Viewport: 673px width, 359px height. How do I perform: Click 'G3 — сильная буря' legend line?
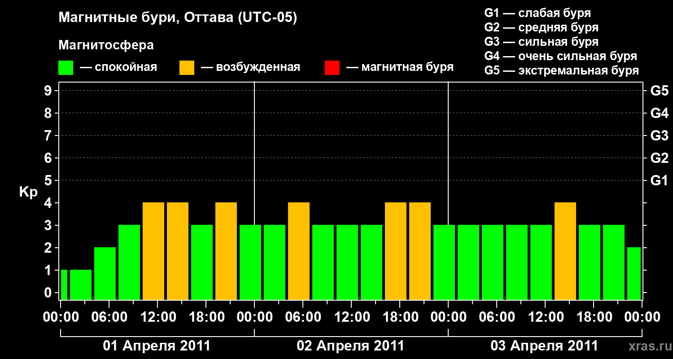(542, 42)
